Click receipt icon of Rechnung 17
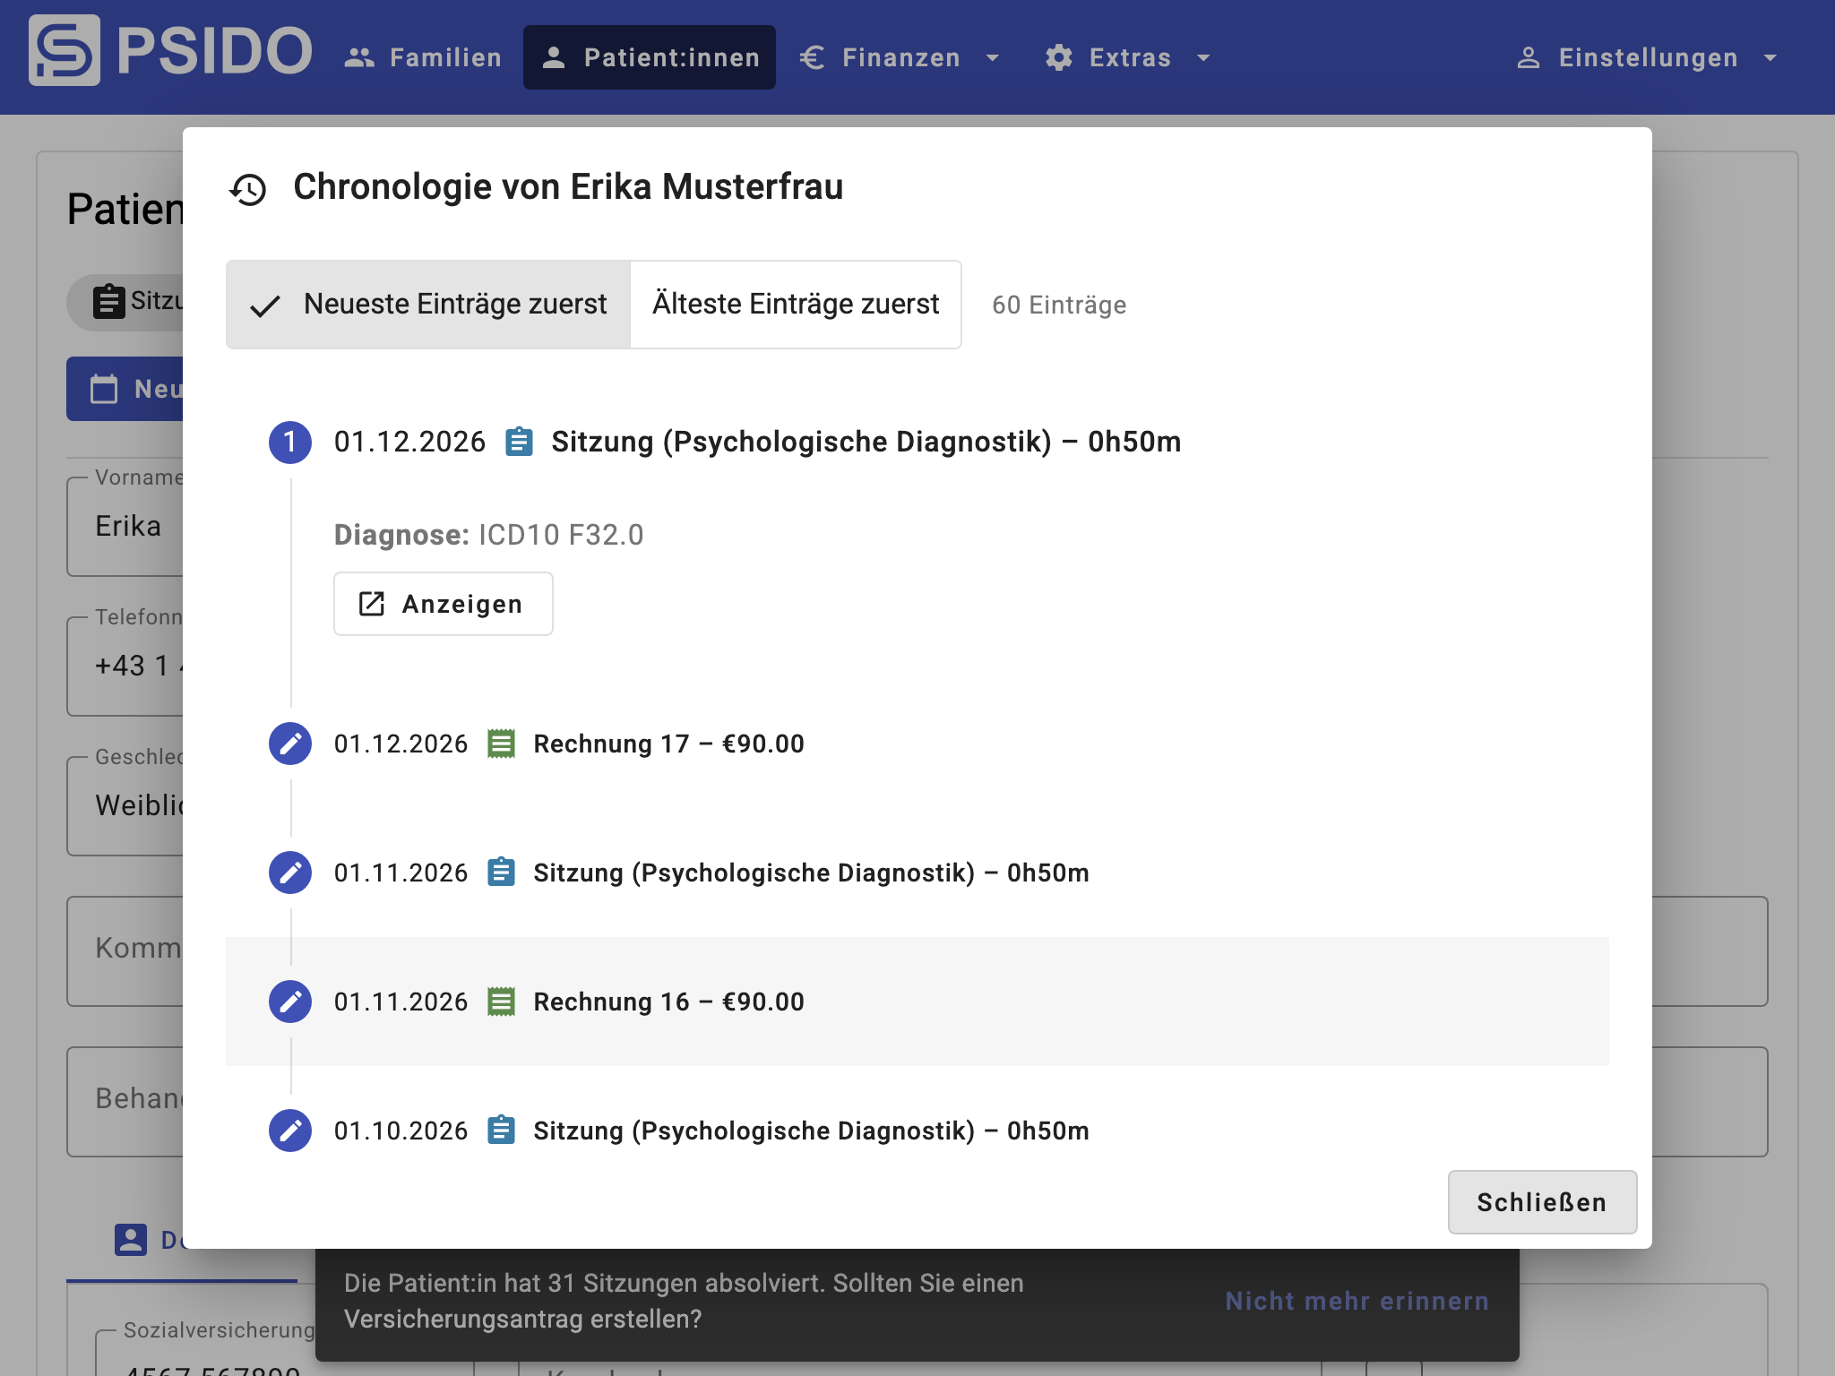Screen dimensions: 1835x1376 (501, 744)
